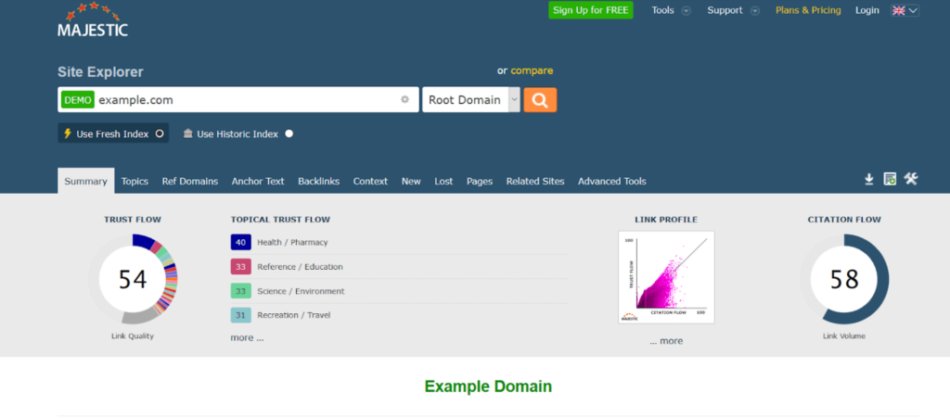The width and height of the screenshot is (950, 418).
Task: Click the Health / Pharmacy color swatch 40
Action: [240, 242]
